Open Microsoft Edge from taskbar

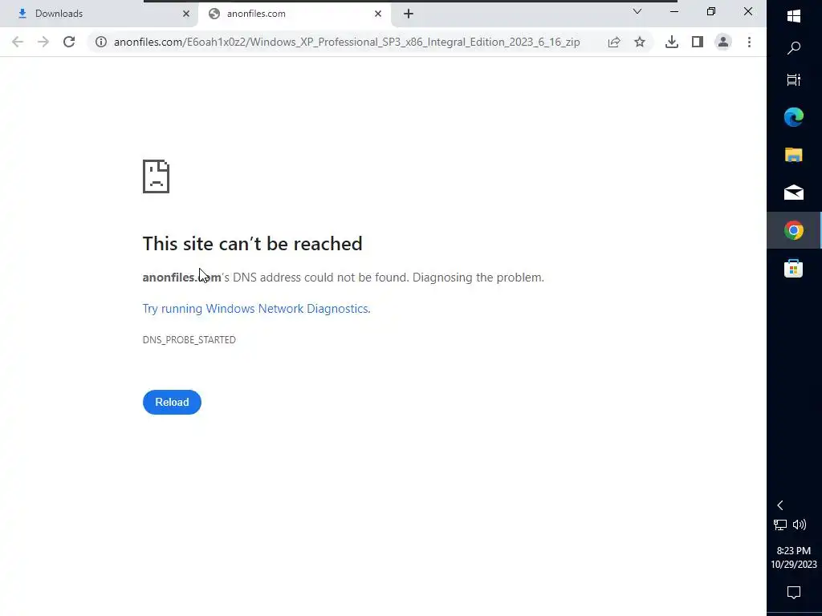point(794,117)
